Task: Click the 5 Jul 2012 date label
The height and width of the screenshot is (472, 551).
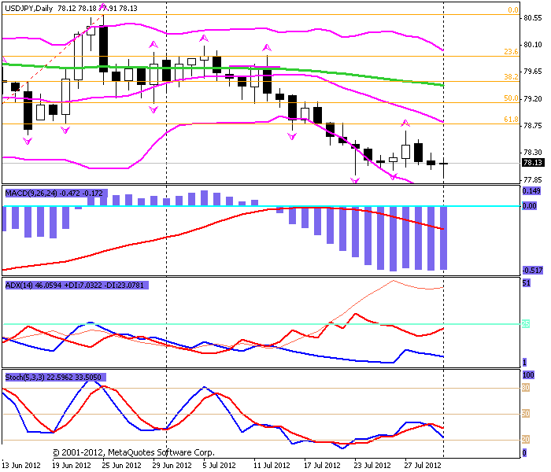Action: [x=220, y=466]
